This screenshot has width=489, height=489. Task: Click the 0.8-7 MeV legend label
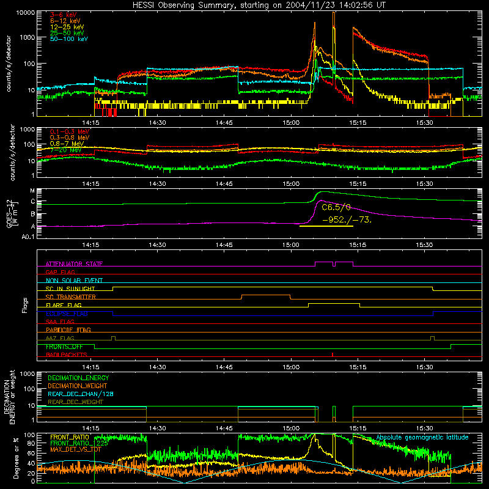pyautogui.click(x=67, y=144)
